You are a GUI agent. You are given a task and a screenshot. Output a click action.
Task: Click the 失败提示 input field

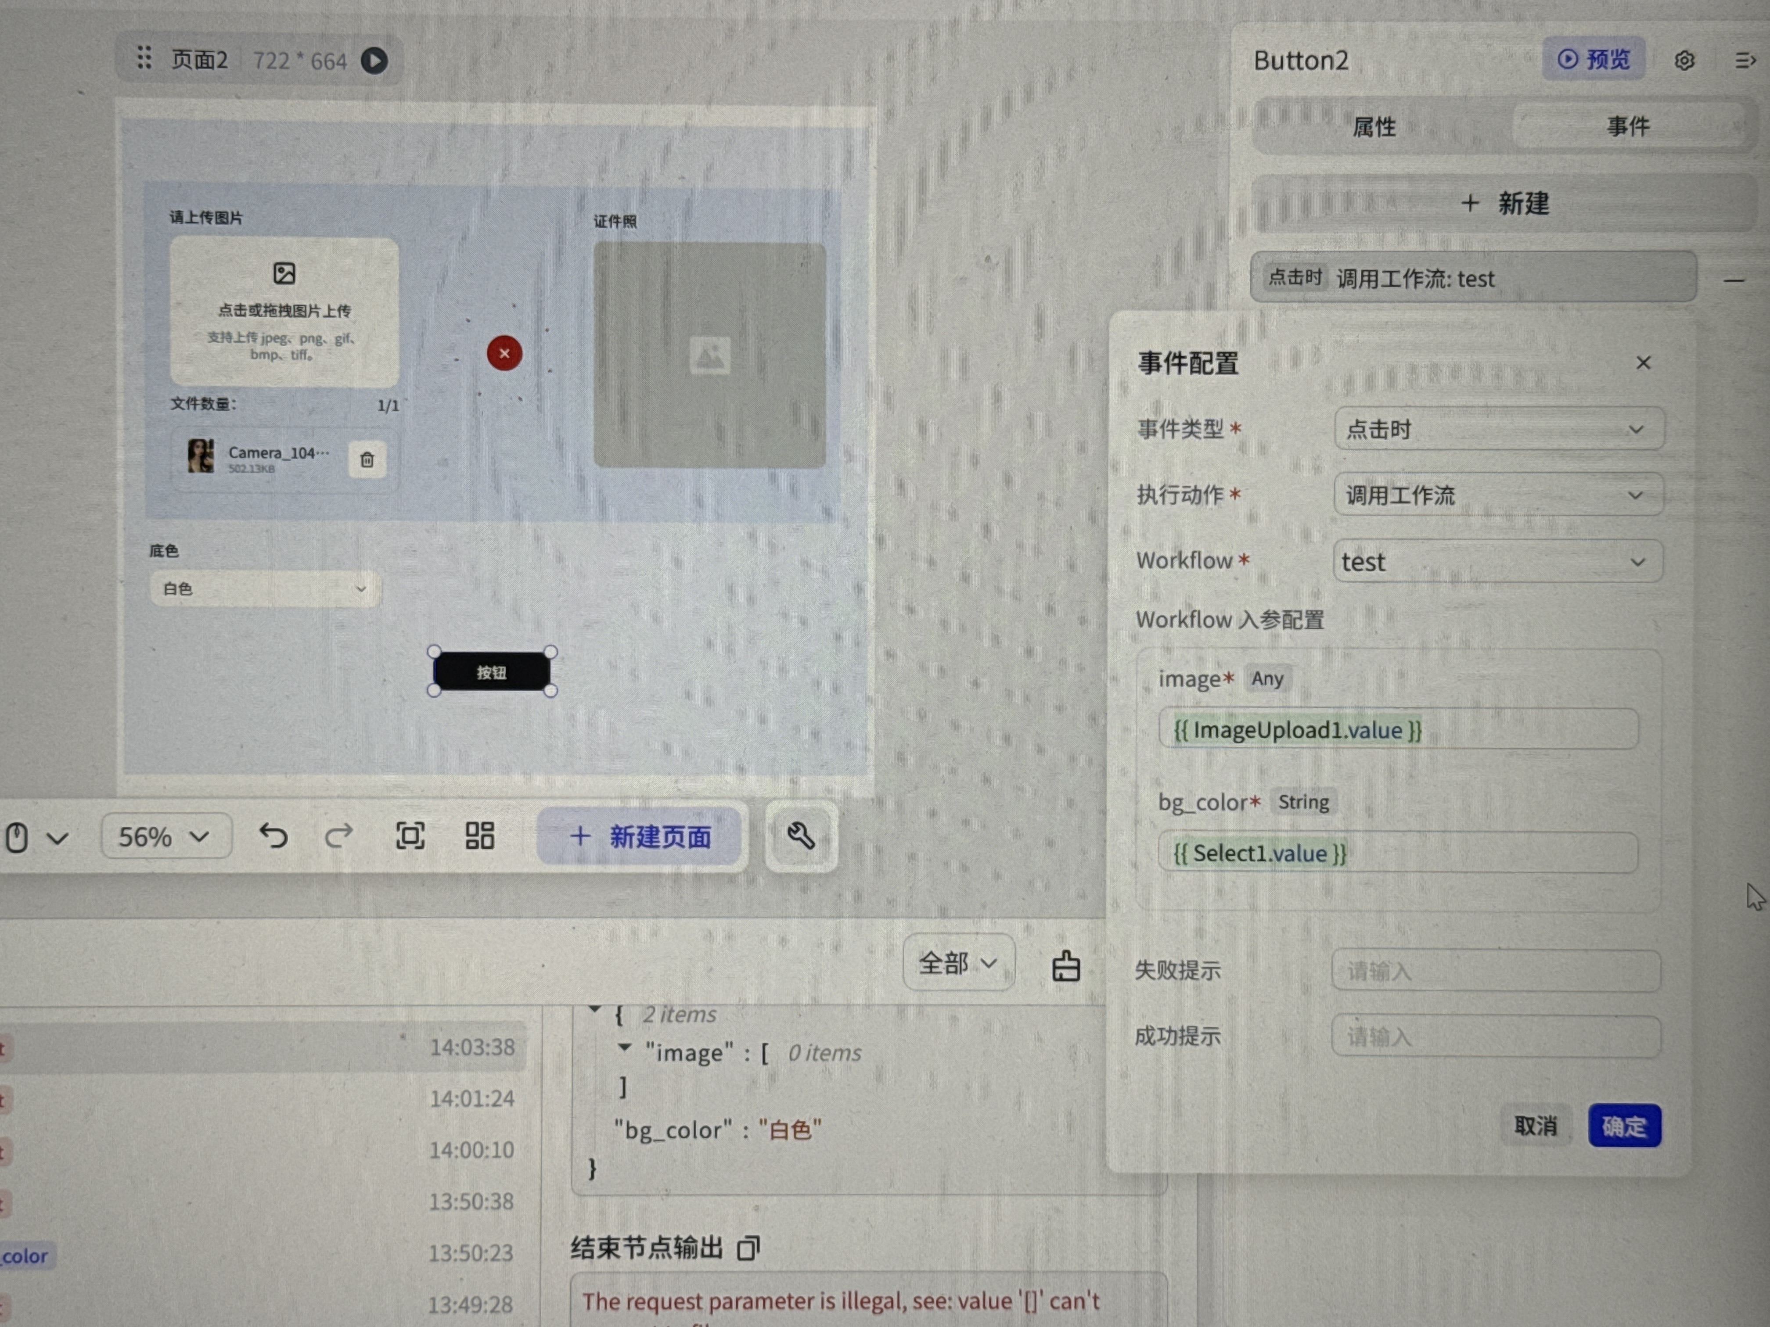(1496, 971)
